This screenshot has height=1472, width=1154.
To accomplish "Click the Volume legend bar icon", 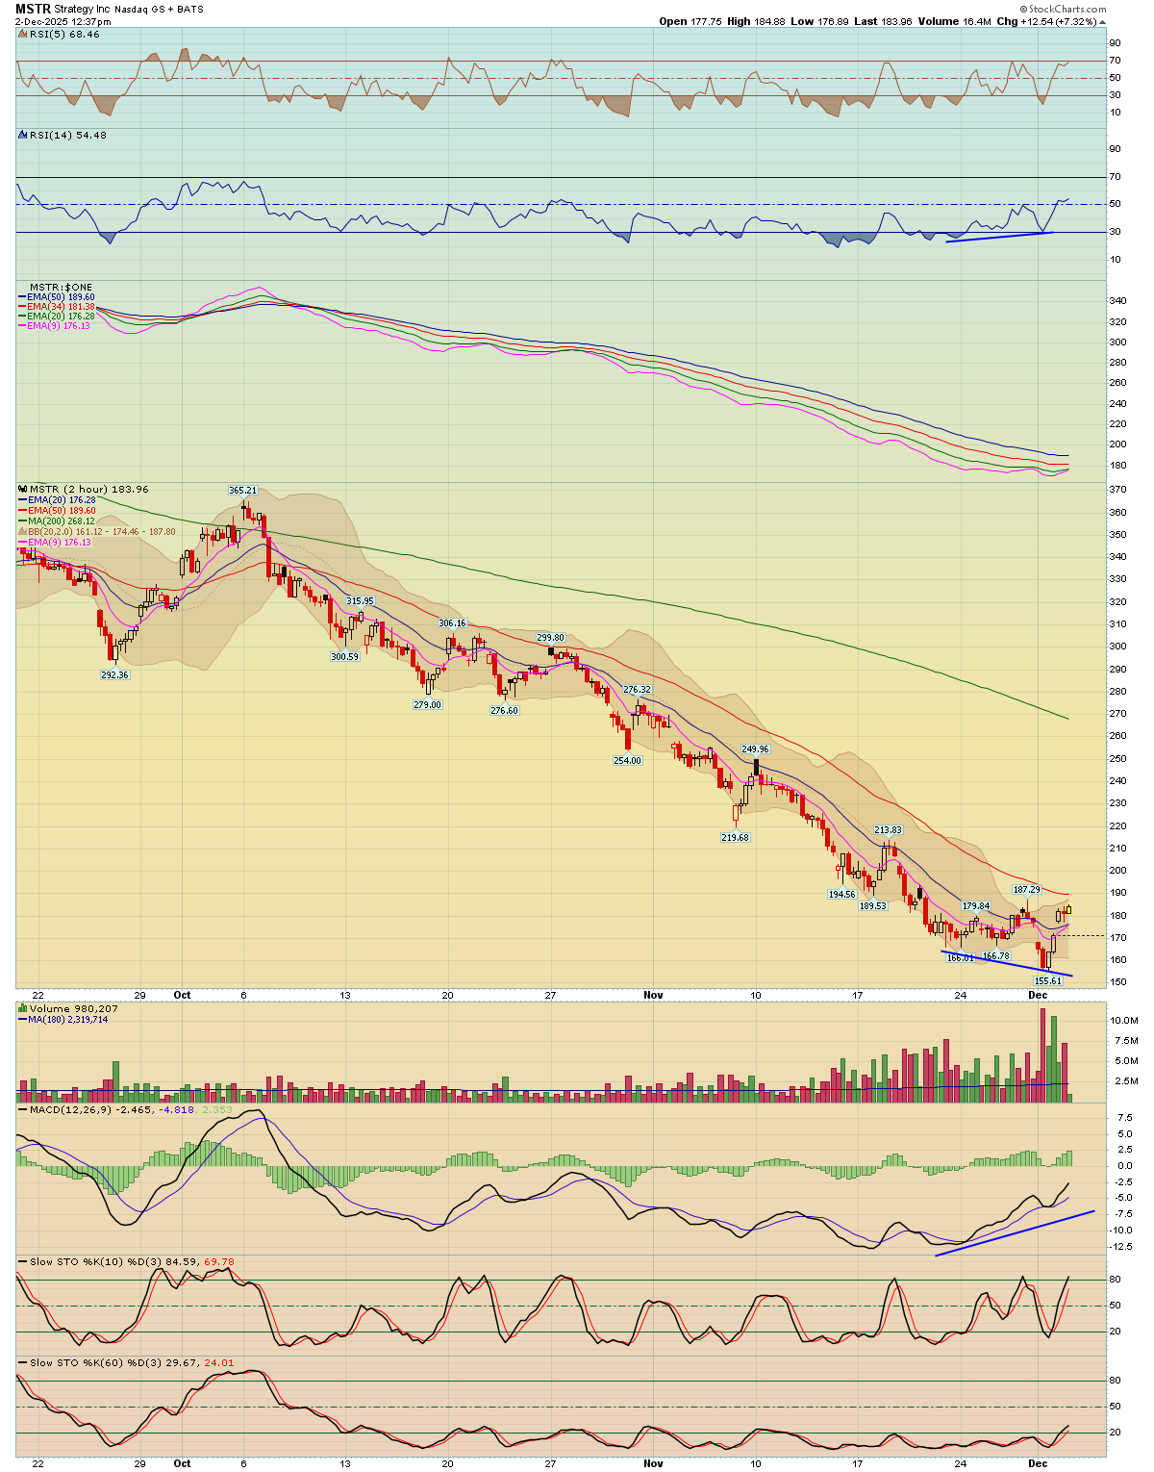I will (23, 1008).
